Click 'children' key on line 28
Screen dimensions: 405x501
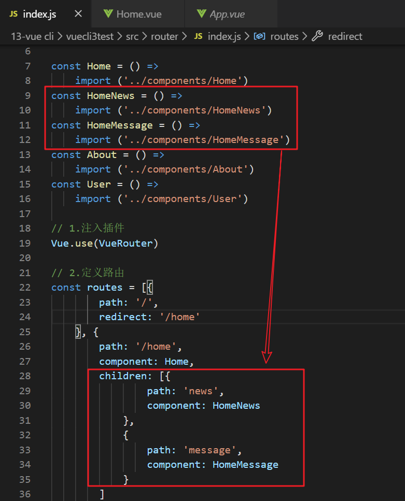122,376
